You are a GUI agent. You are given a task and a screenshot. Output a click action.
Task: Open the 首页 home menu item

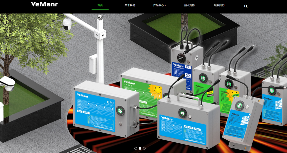100,5
